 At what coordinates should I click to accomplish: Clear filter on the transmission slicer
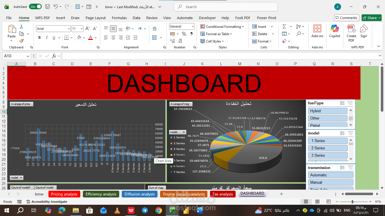pyautogui.click(x=350, y=168)
